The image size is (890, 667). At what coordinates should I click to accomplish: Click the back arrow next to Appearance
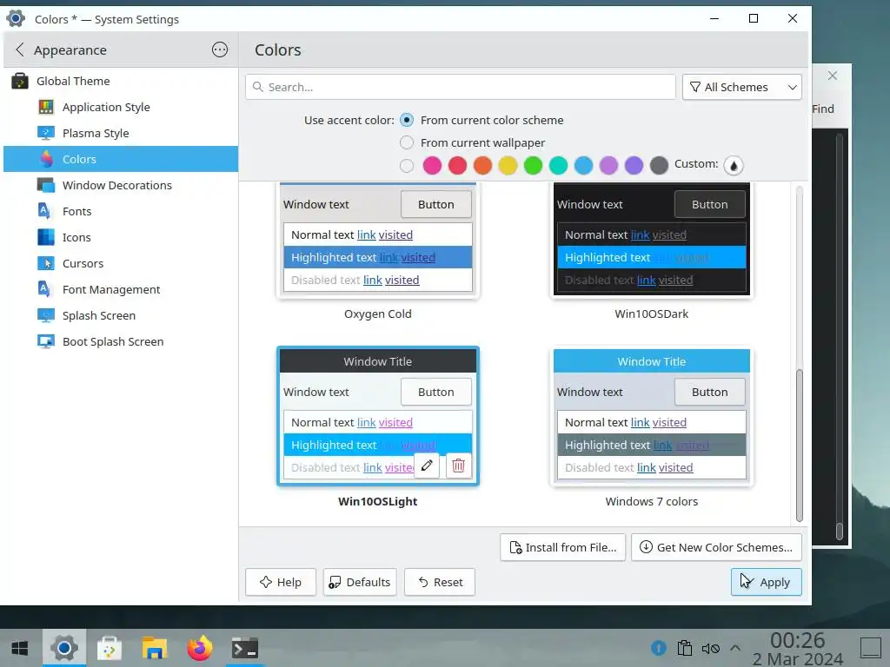point(20,50)
